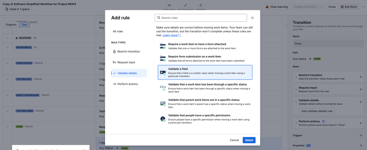Click into the Search rules field

tap(201, 18)
